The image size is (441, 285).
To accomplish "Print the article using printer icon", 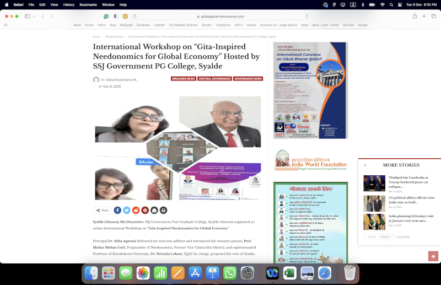I will coord(163,210).
